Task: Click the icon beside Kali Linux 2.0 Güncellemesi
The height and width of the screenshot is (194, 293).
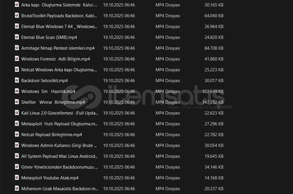Action: tap(17, 112)
